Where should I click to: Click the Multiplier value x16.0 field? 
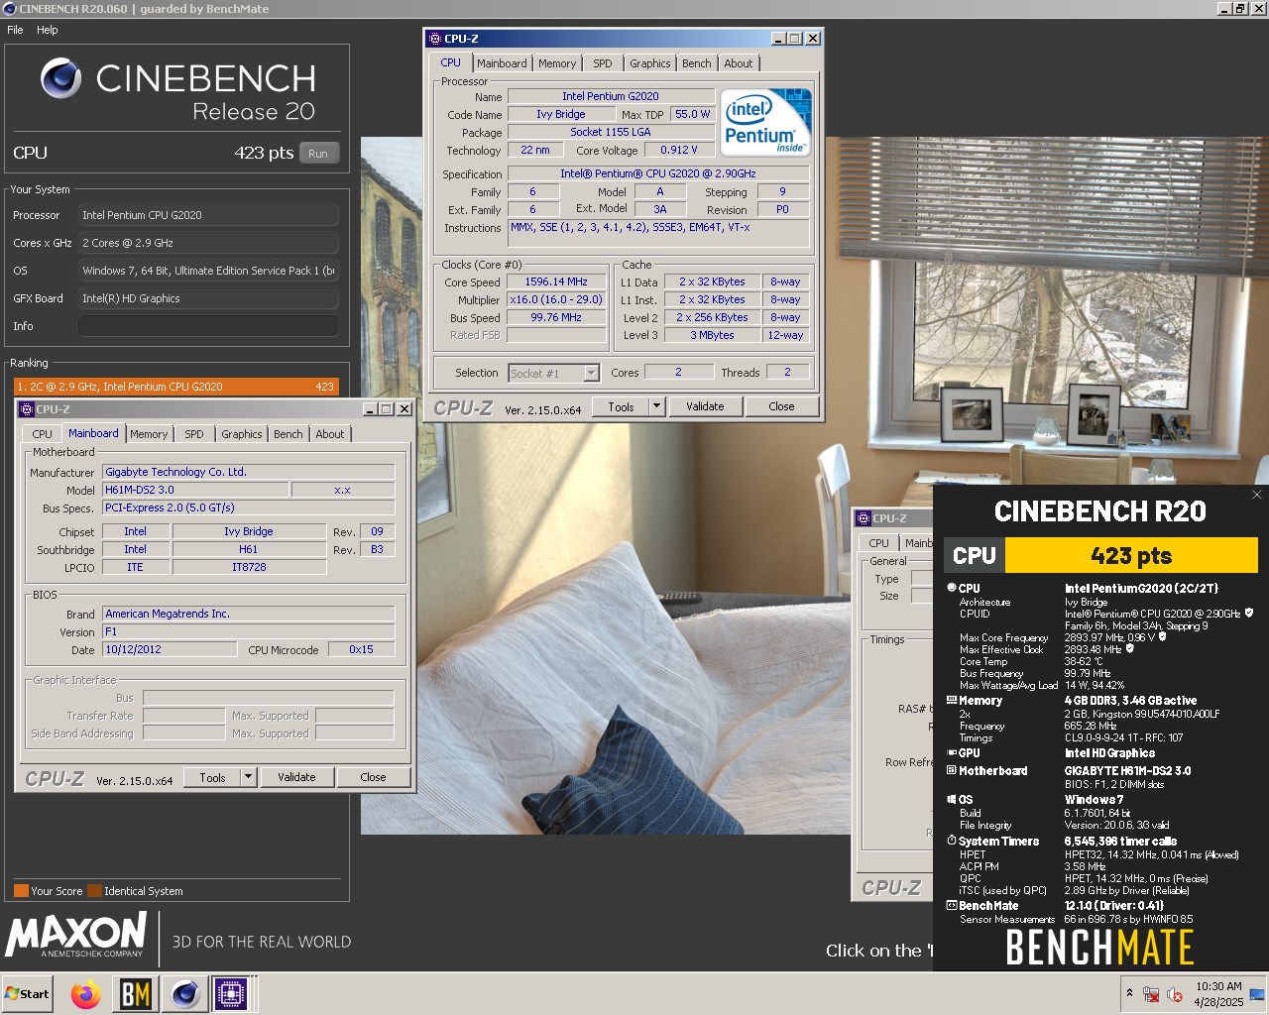[556, 299]
